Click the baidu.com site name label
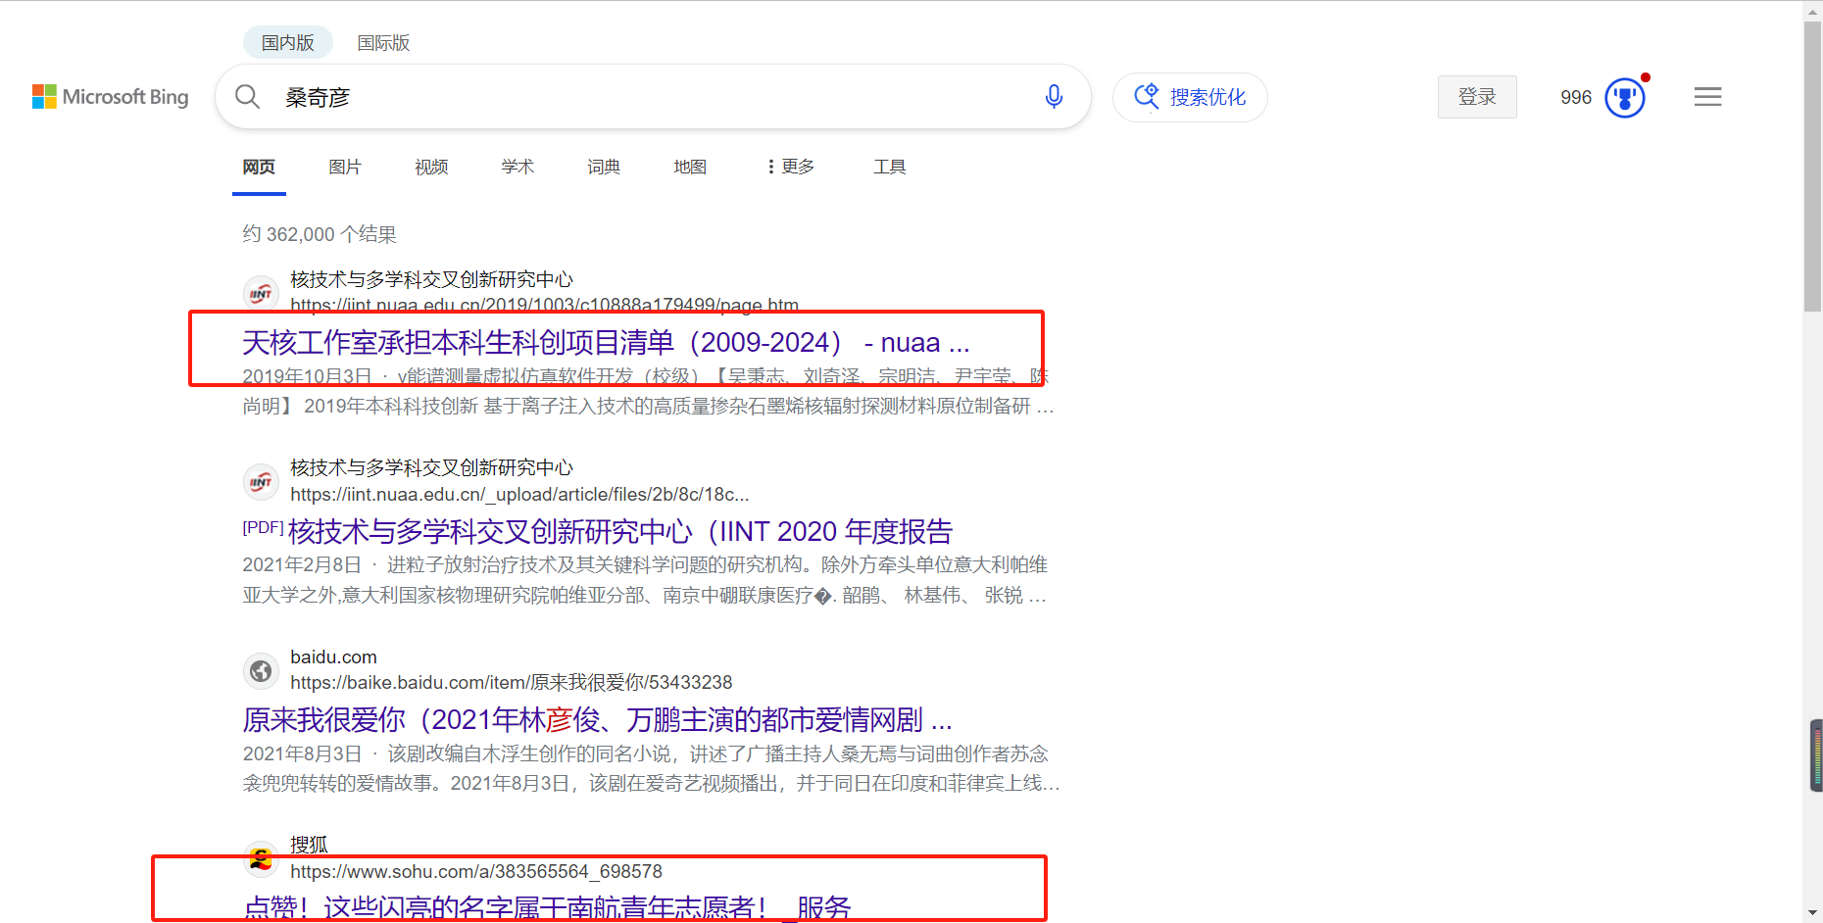This screenshot has height=923, width=1823. (333, 656)
